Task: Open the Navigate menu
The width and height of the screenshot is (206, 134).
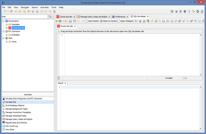Action: [25, 7]
